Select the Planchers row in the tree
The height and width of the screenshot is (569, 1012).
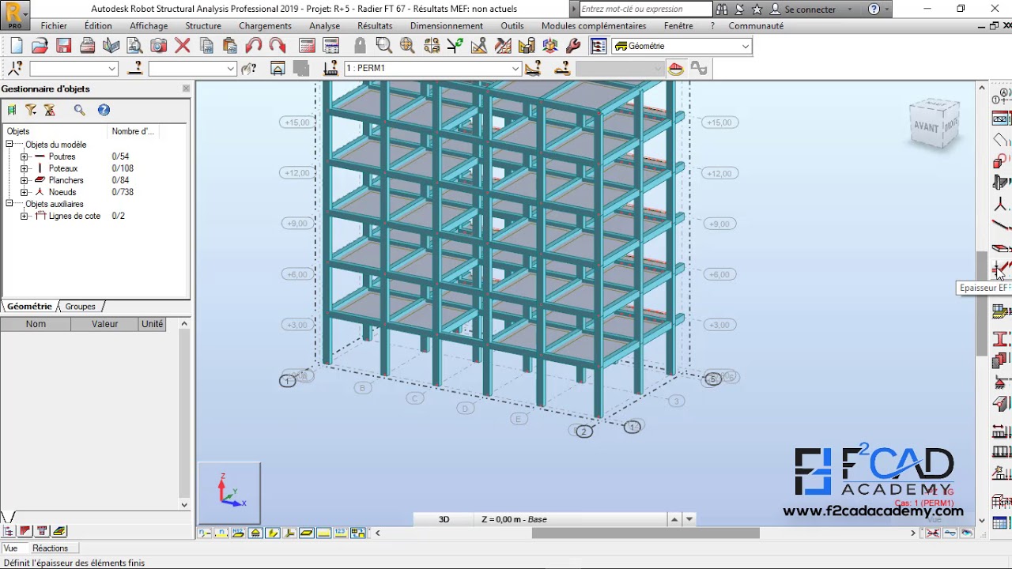(66, 180)
